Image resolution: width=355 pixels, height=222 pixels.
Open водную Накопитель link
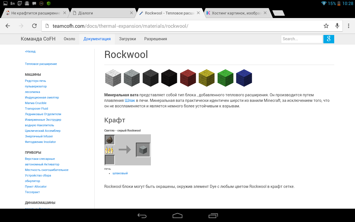pos(39,125)
